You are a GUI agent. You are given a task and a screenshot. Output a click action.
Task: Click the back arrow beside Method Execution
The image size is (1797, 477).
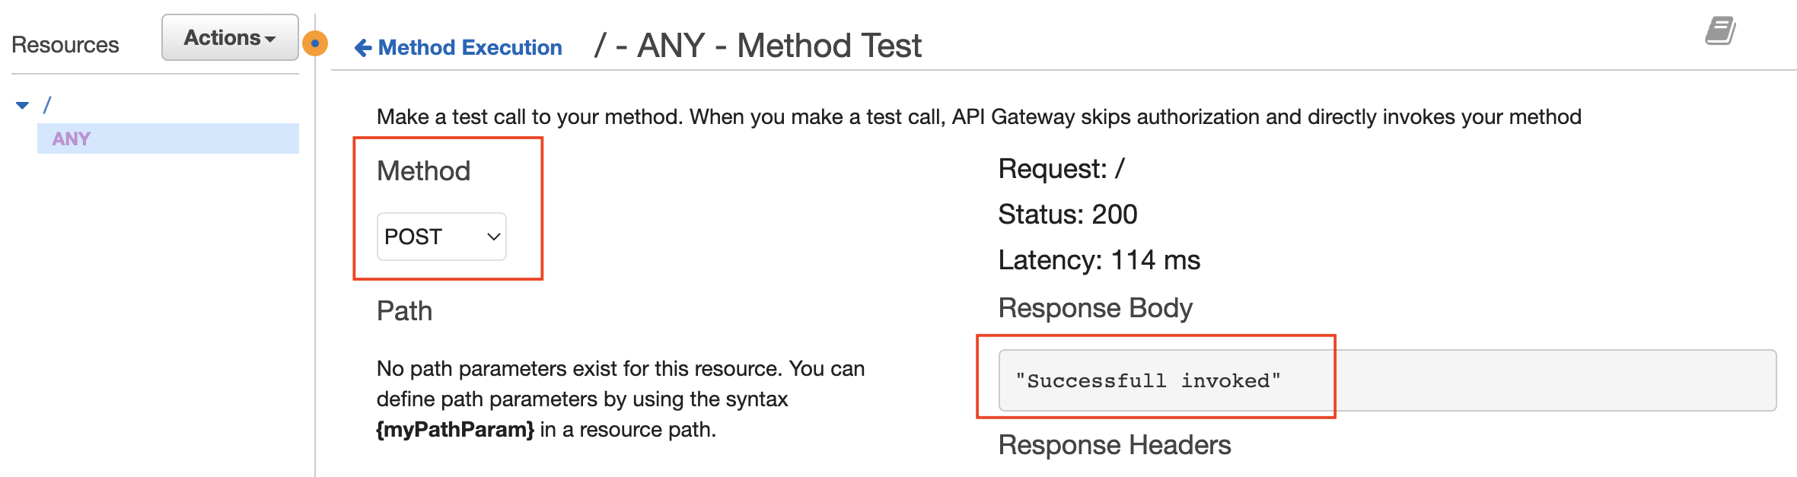[362, 47]
